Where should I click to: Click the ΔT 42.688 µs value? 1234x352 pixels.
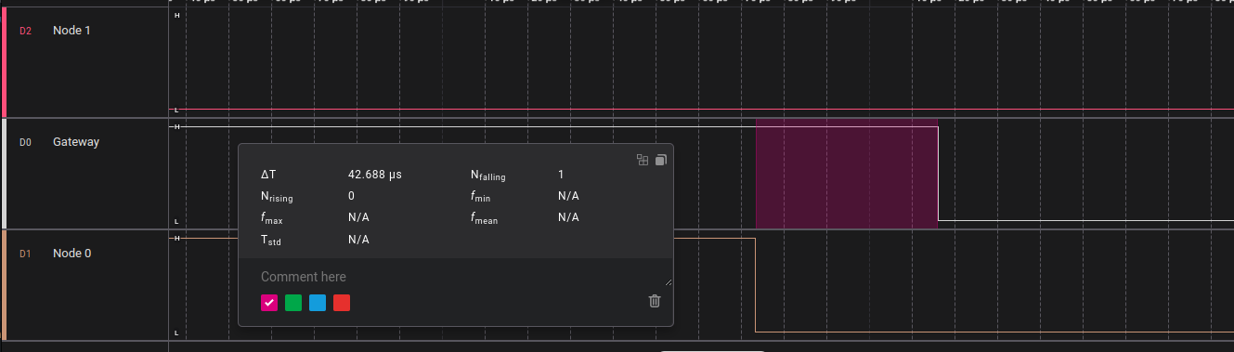[375, 174]
